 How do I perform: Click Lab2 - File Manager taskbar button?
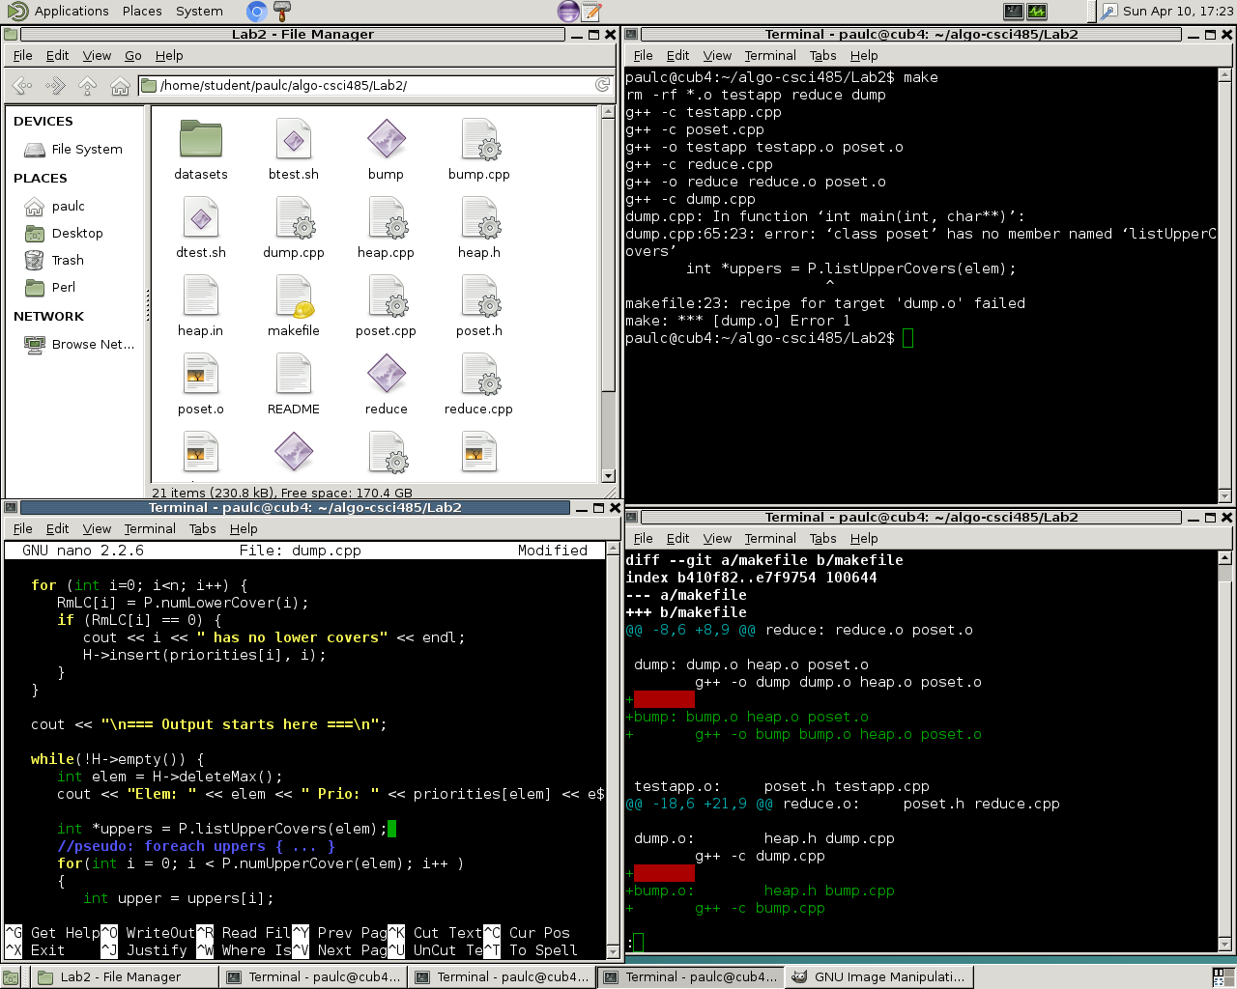[119, 977]
